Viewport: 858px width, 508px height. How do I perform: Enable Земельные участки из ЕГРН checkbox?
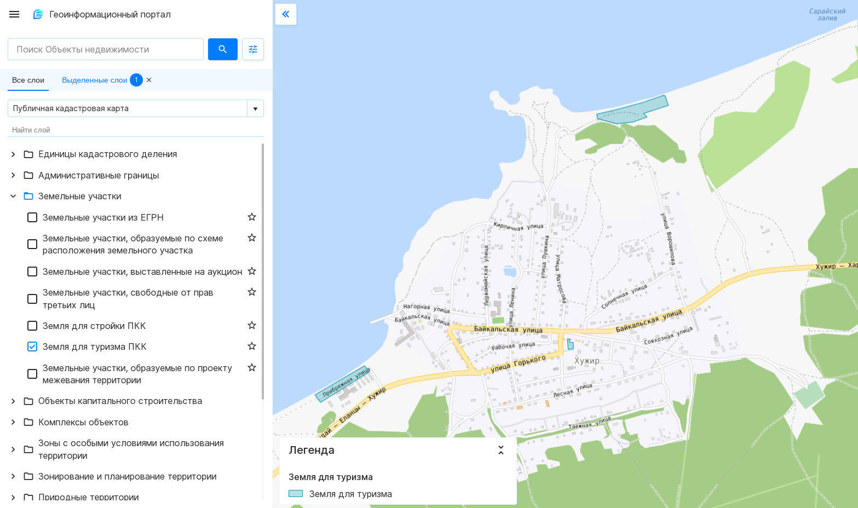click(x=32, y=217)
